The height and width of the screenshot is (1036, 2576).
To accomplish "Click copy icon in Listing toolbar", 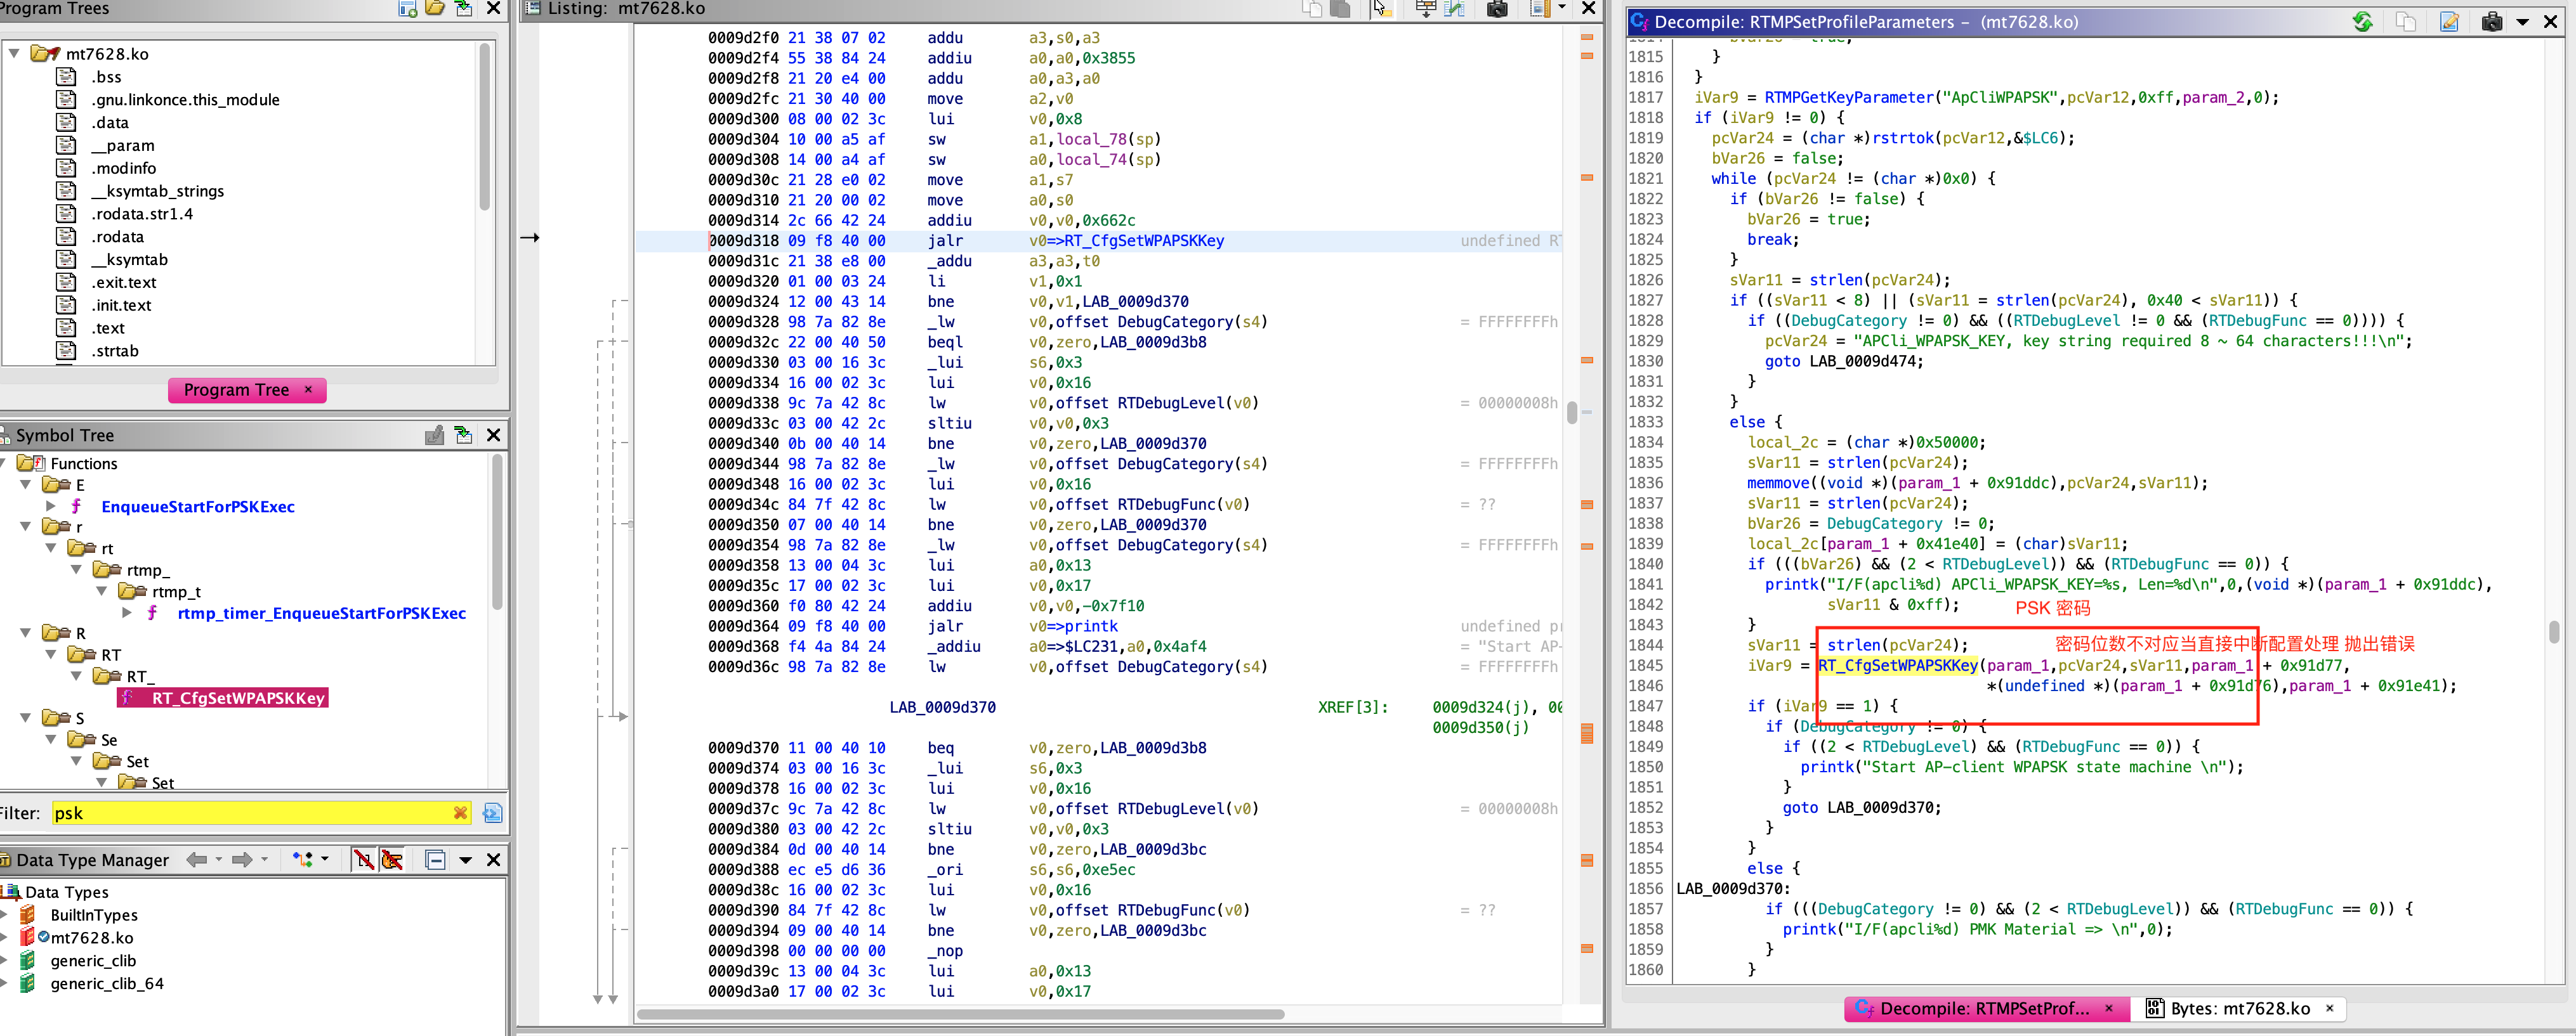I will (x=1312, y=9).
